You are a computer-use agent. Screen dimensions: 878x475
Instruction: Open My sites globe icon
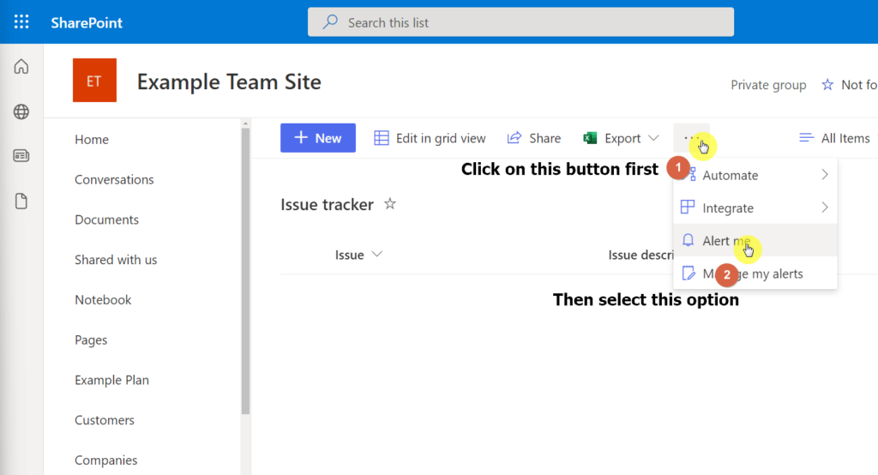click(x=21, y=111)
